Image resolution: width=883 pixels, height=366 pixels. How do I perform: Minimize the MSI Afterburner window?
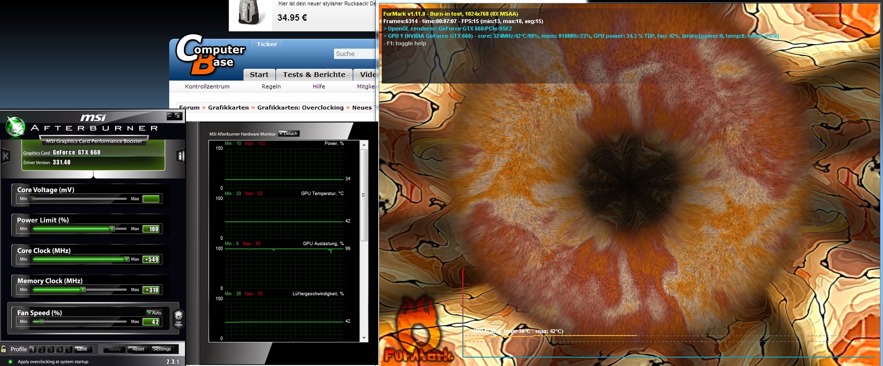(170, 116)
